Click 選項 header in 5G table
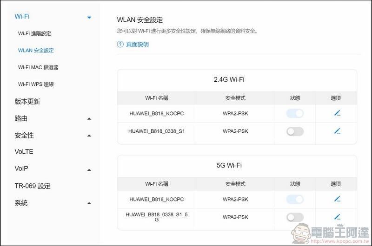This screenshot has height=246, width=372. [x=336, y=184]
